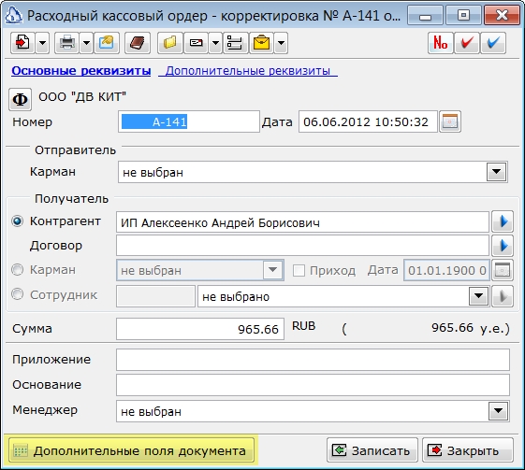Viewport: 525px width, 470px height.
Task: Click the Номер field with A-141
Action: pos(189,121)
